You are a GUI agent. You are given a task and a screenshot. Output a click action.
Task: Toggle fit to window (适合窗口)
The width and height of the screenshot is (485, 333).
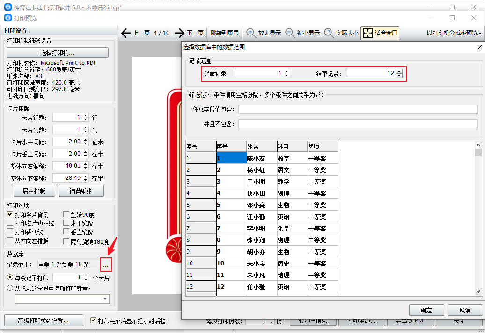pyautogui.click(x=380, y=33)
